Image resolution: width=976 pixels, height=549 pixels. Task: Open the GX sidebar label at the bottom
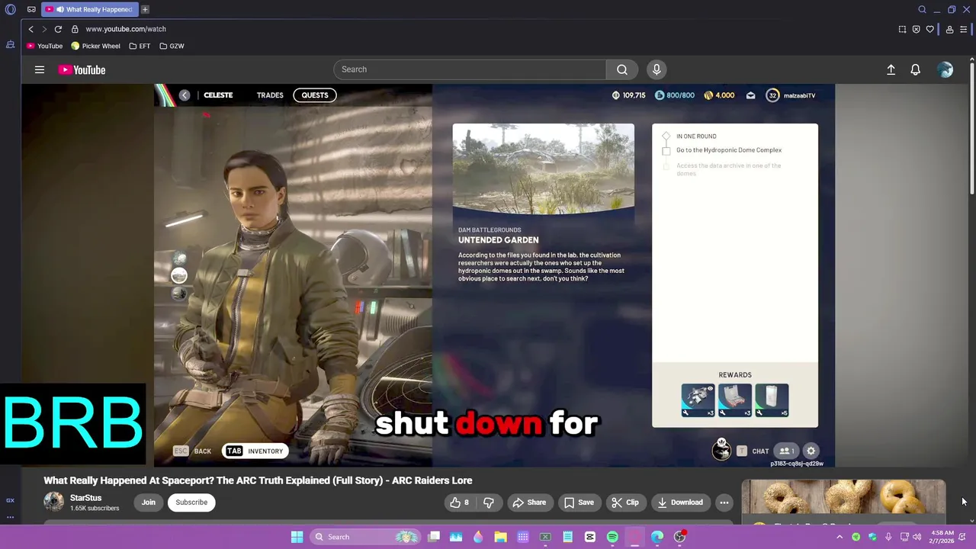pos(11,500)
